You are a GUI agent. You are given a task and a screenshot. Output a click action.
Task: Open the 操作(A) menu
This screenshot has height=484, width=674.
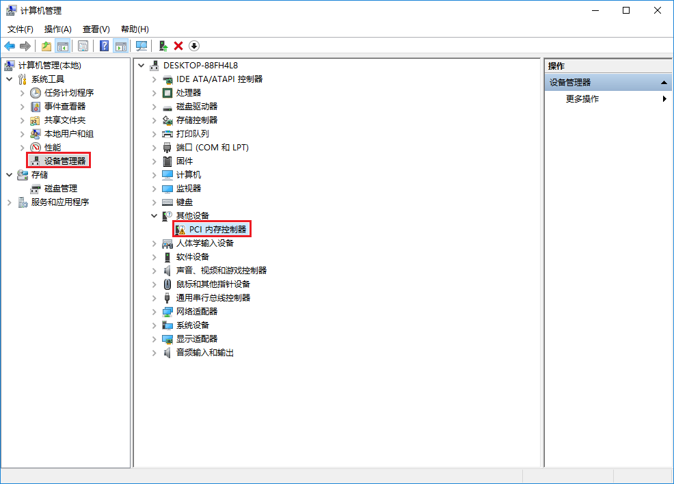[x=57, y=29]
